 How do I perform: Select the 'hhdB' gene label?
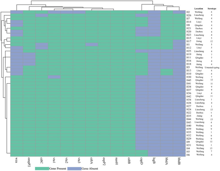point(179,161)
